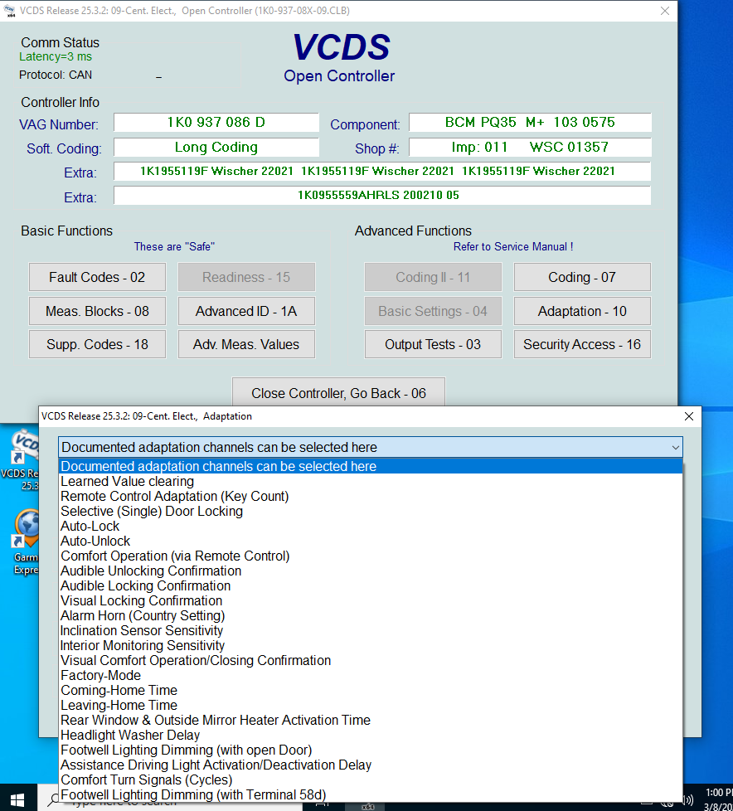Image resolution: width=733 pixels, height=811 pixels.
Task: Open Output Tests - 03
Action: (432, 345)
